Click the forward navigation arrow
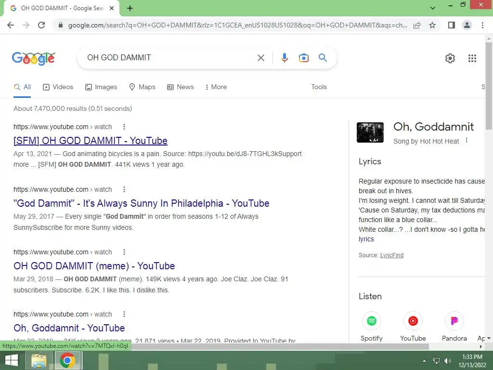The image size is (493, 370). tap(26, 25)
